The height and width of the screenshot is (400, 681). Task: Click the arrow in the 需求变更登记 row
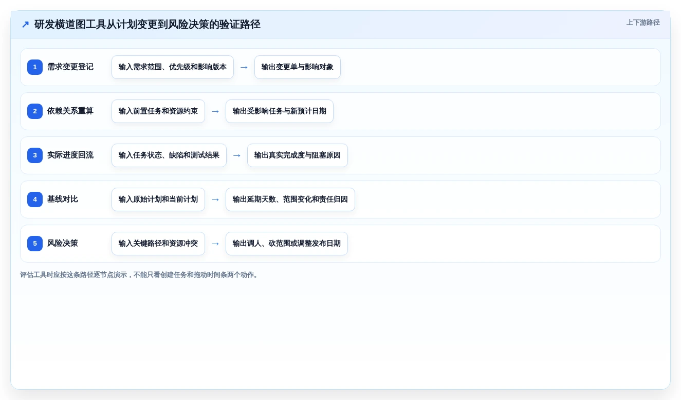(244, 67)
